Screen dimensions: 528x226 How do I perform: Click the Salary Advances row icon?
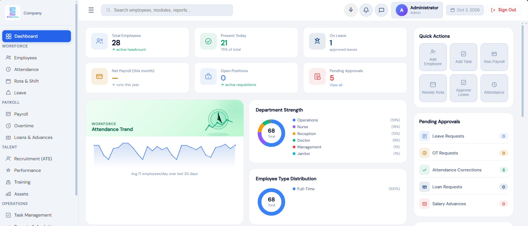(x=424, y=204)
